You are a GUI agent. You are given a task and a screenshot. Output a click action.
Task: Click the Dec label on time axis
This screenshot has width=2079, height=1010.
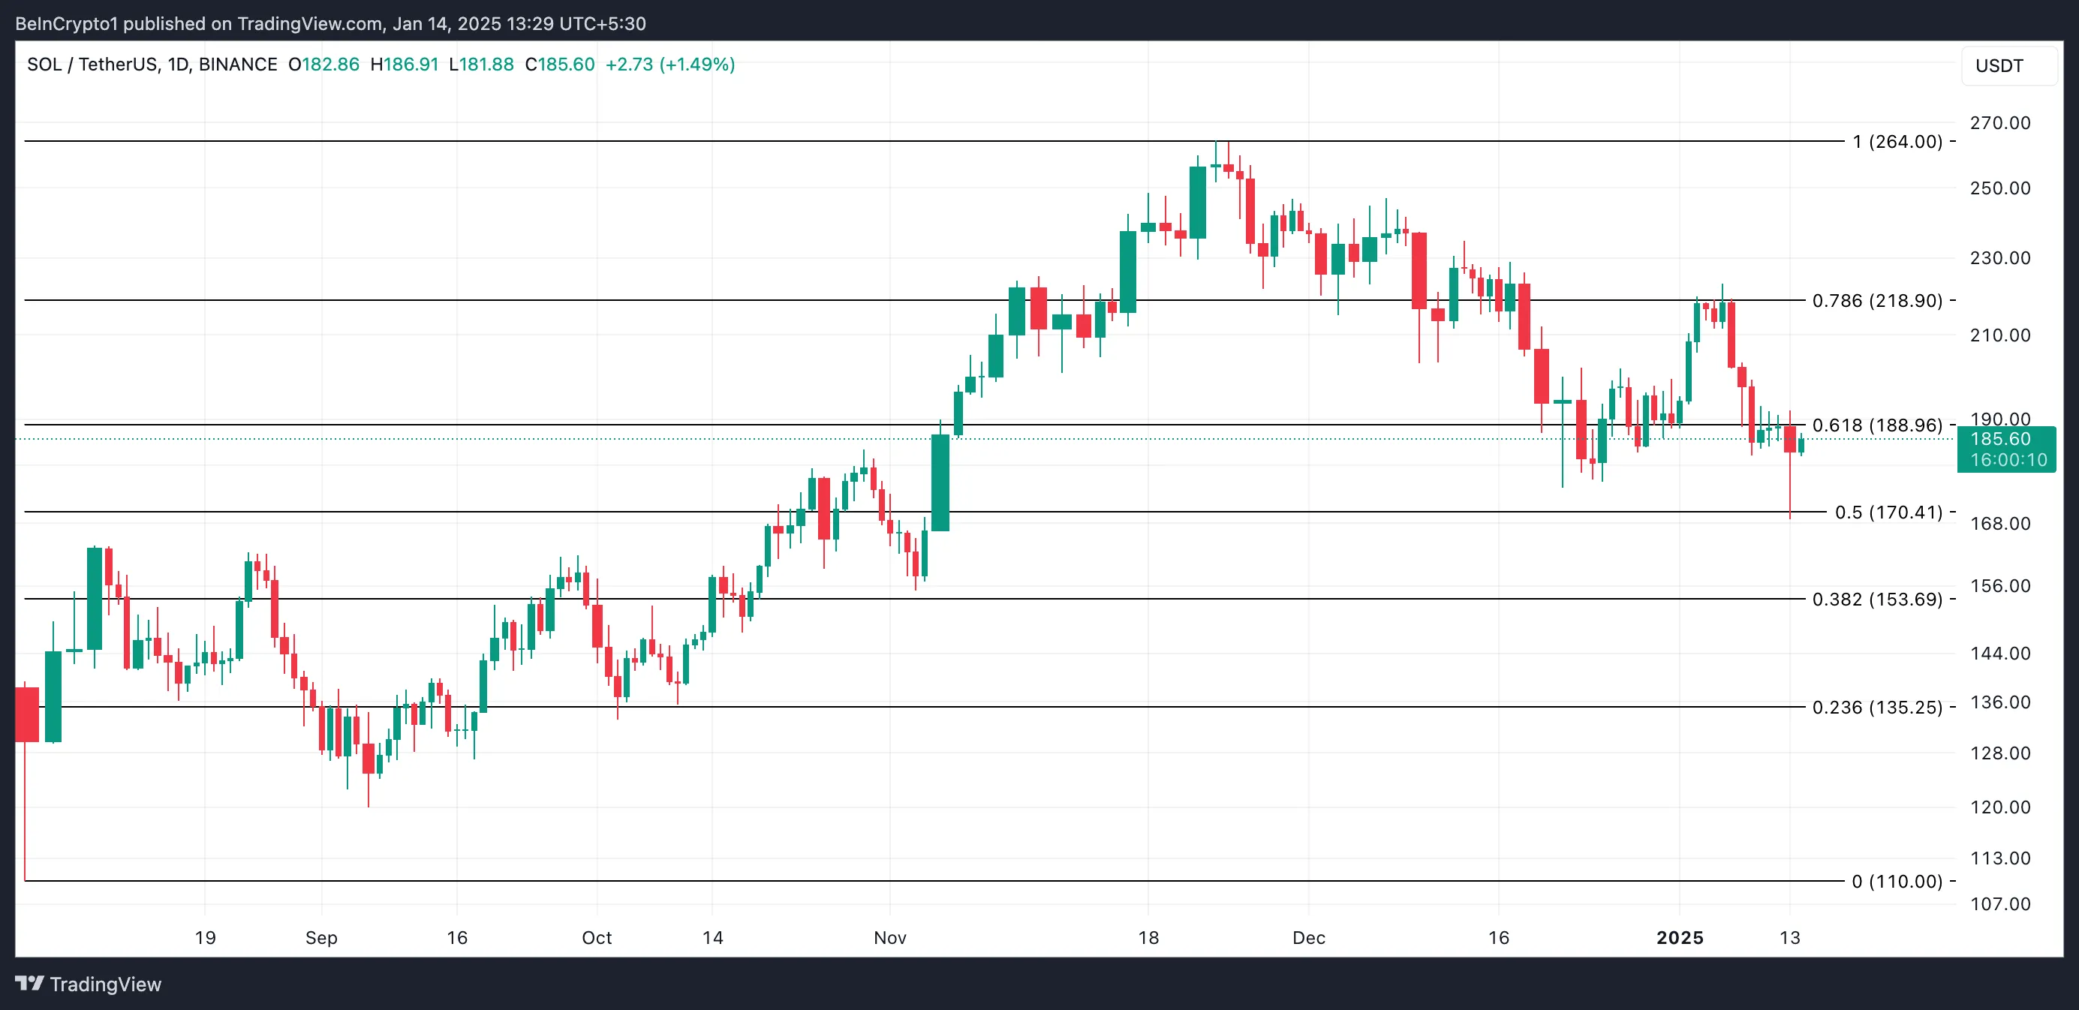(x=1308, y=937)
